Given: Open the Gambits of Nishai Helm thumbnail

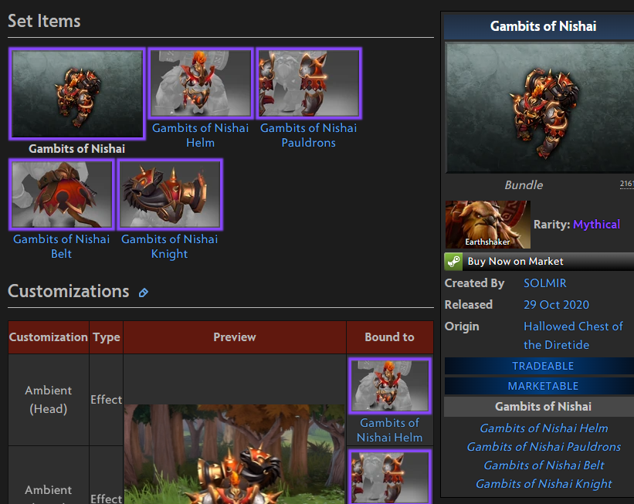Looking at the screenshot, I should (x=200, y=83).
